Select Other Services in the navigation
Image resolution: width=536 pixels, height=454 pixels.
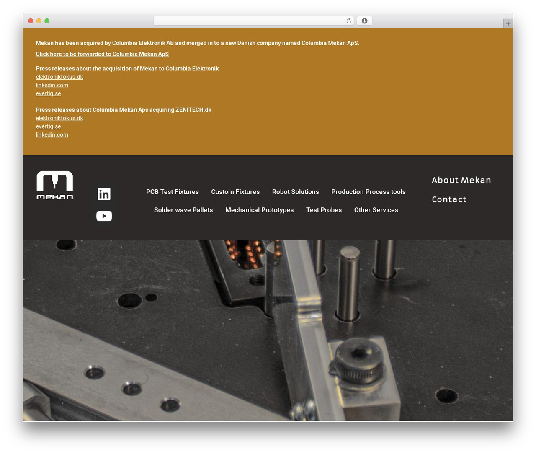point(376,210)
